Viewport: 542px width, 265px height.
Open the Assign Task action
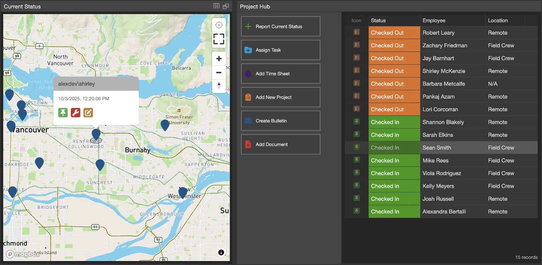coord(280,50)
